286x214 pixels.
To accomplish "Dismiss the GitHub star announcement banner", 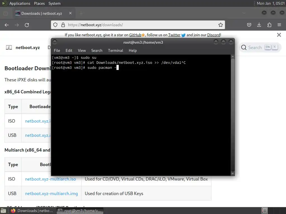I will [x=279, y=35].
